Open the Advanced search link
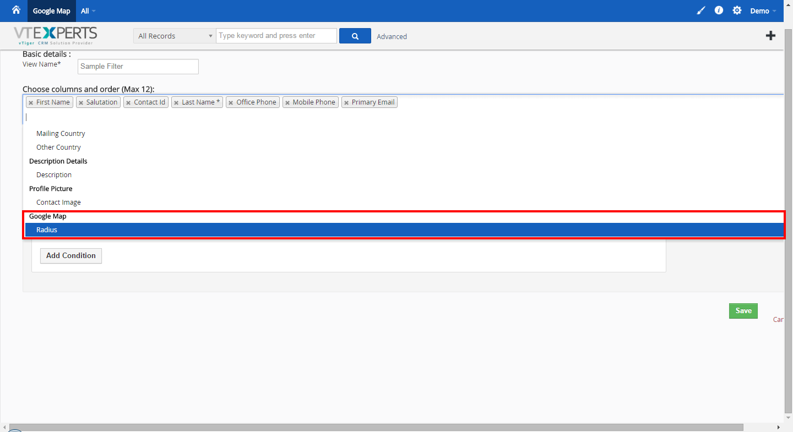Image resolution: width=793 pixels, height=432 pixels. (x=392, y=36)
